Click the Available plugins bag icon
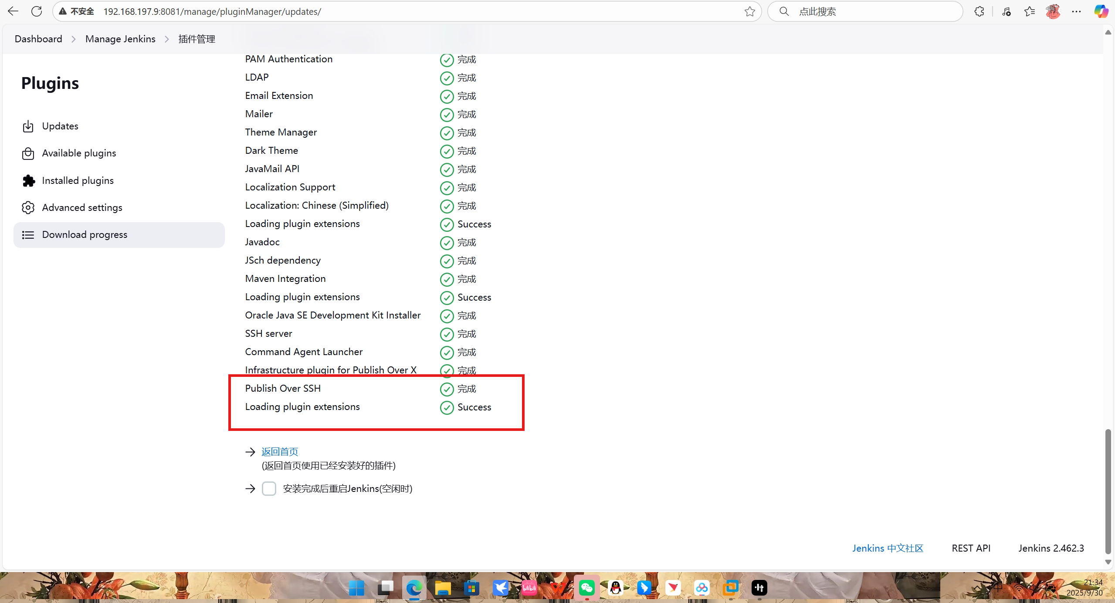 point(28,153)
